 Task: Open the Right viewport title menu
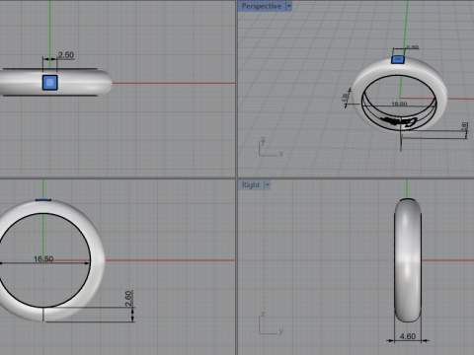251,185
